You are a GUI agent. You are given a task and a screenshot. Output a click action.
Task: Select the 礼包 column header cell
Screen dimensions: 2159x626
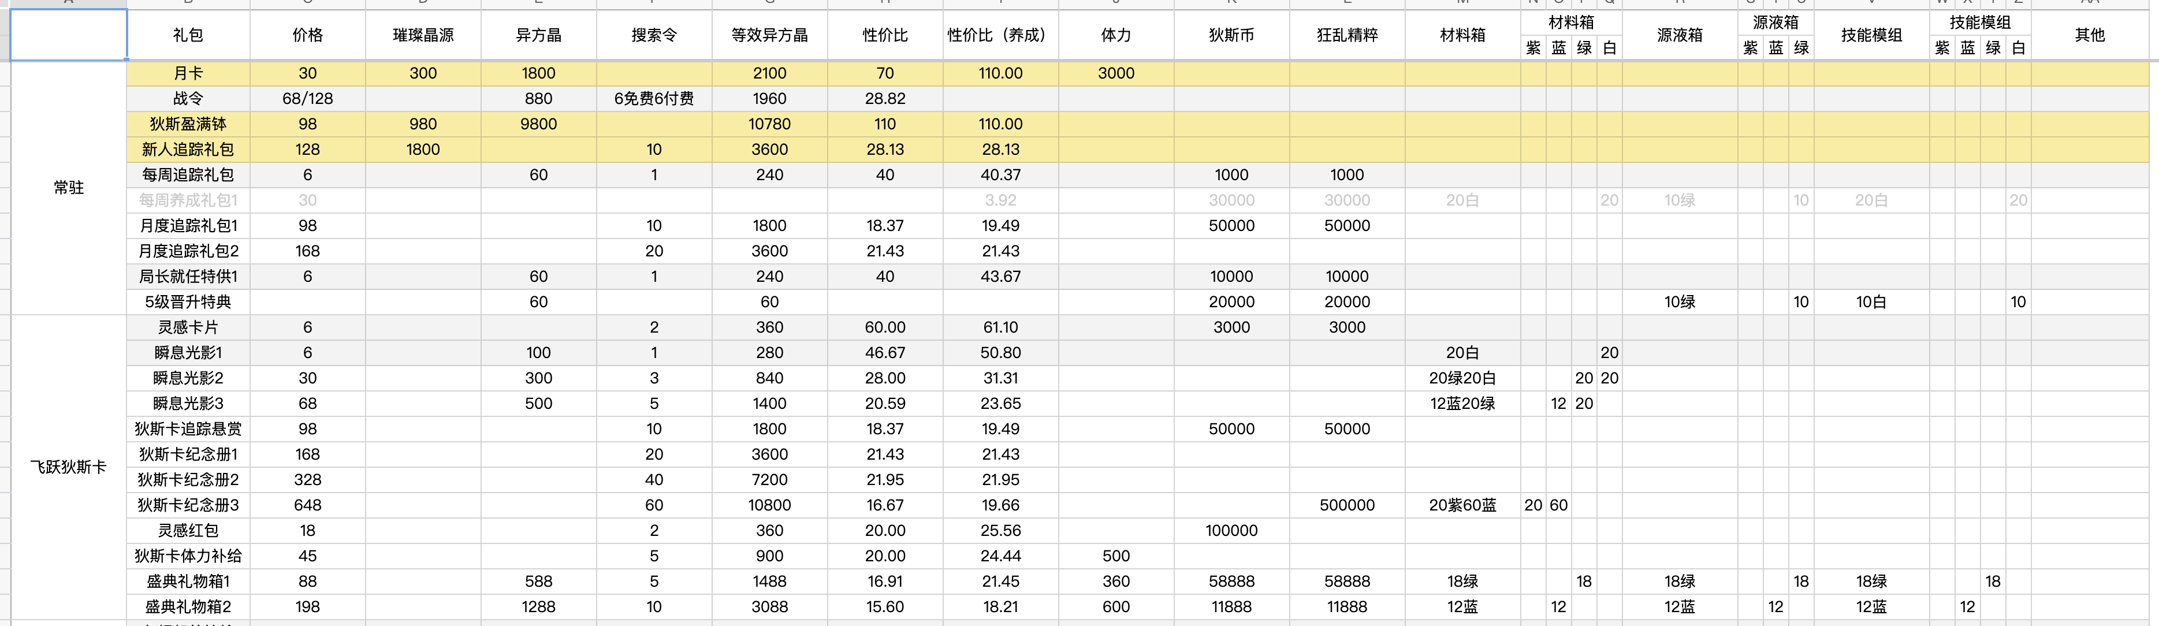(188, 35)
